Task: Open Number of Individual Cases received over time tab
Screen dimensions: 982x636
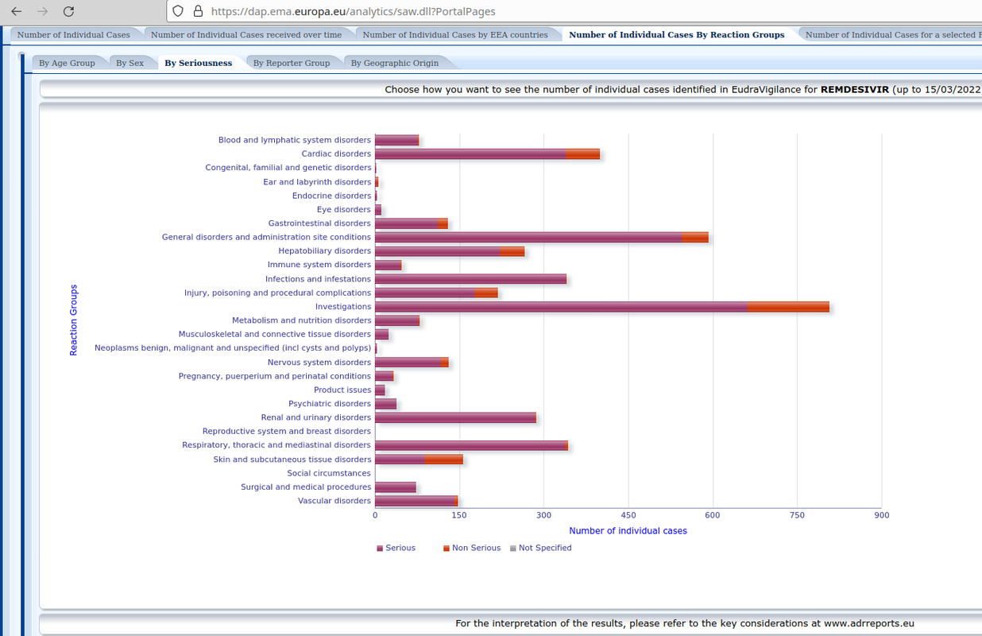Action: [246, 34]
